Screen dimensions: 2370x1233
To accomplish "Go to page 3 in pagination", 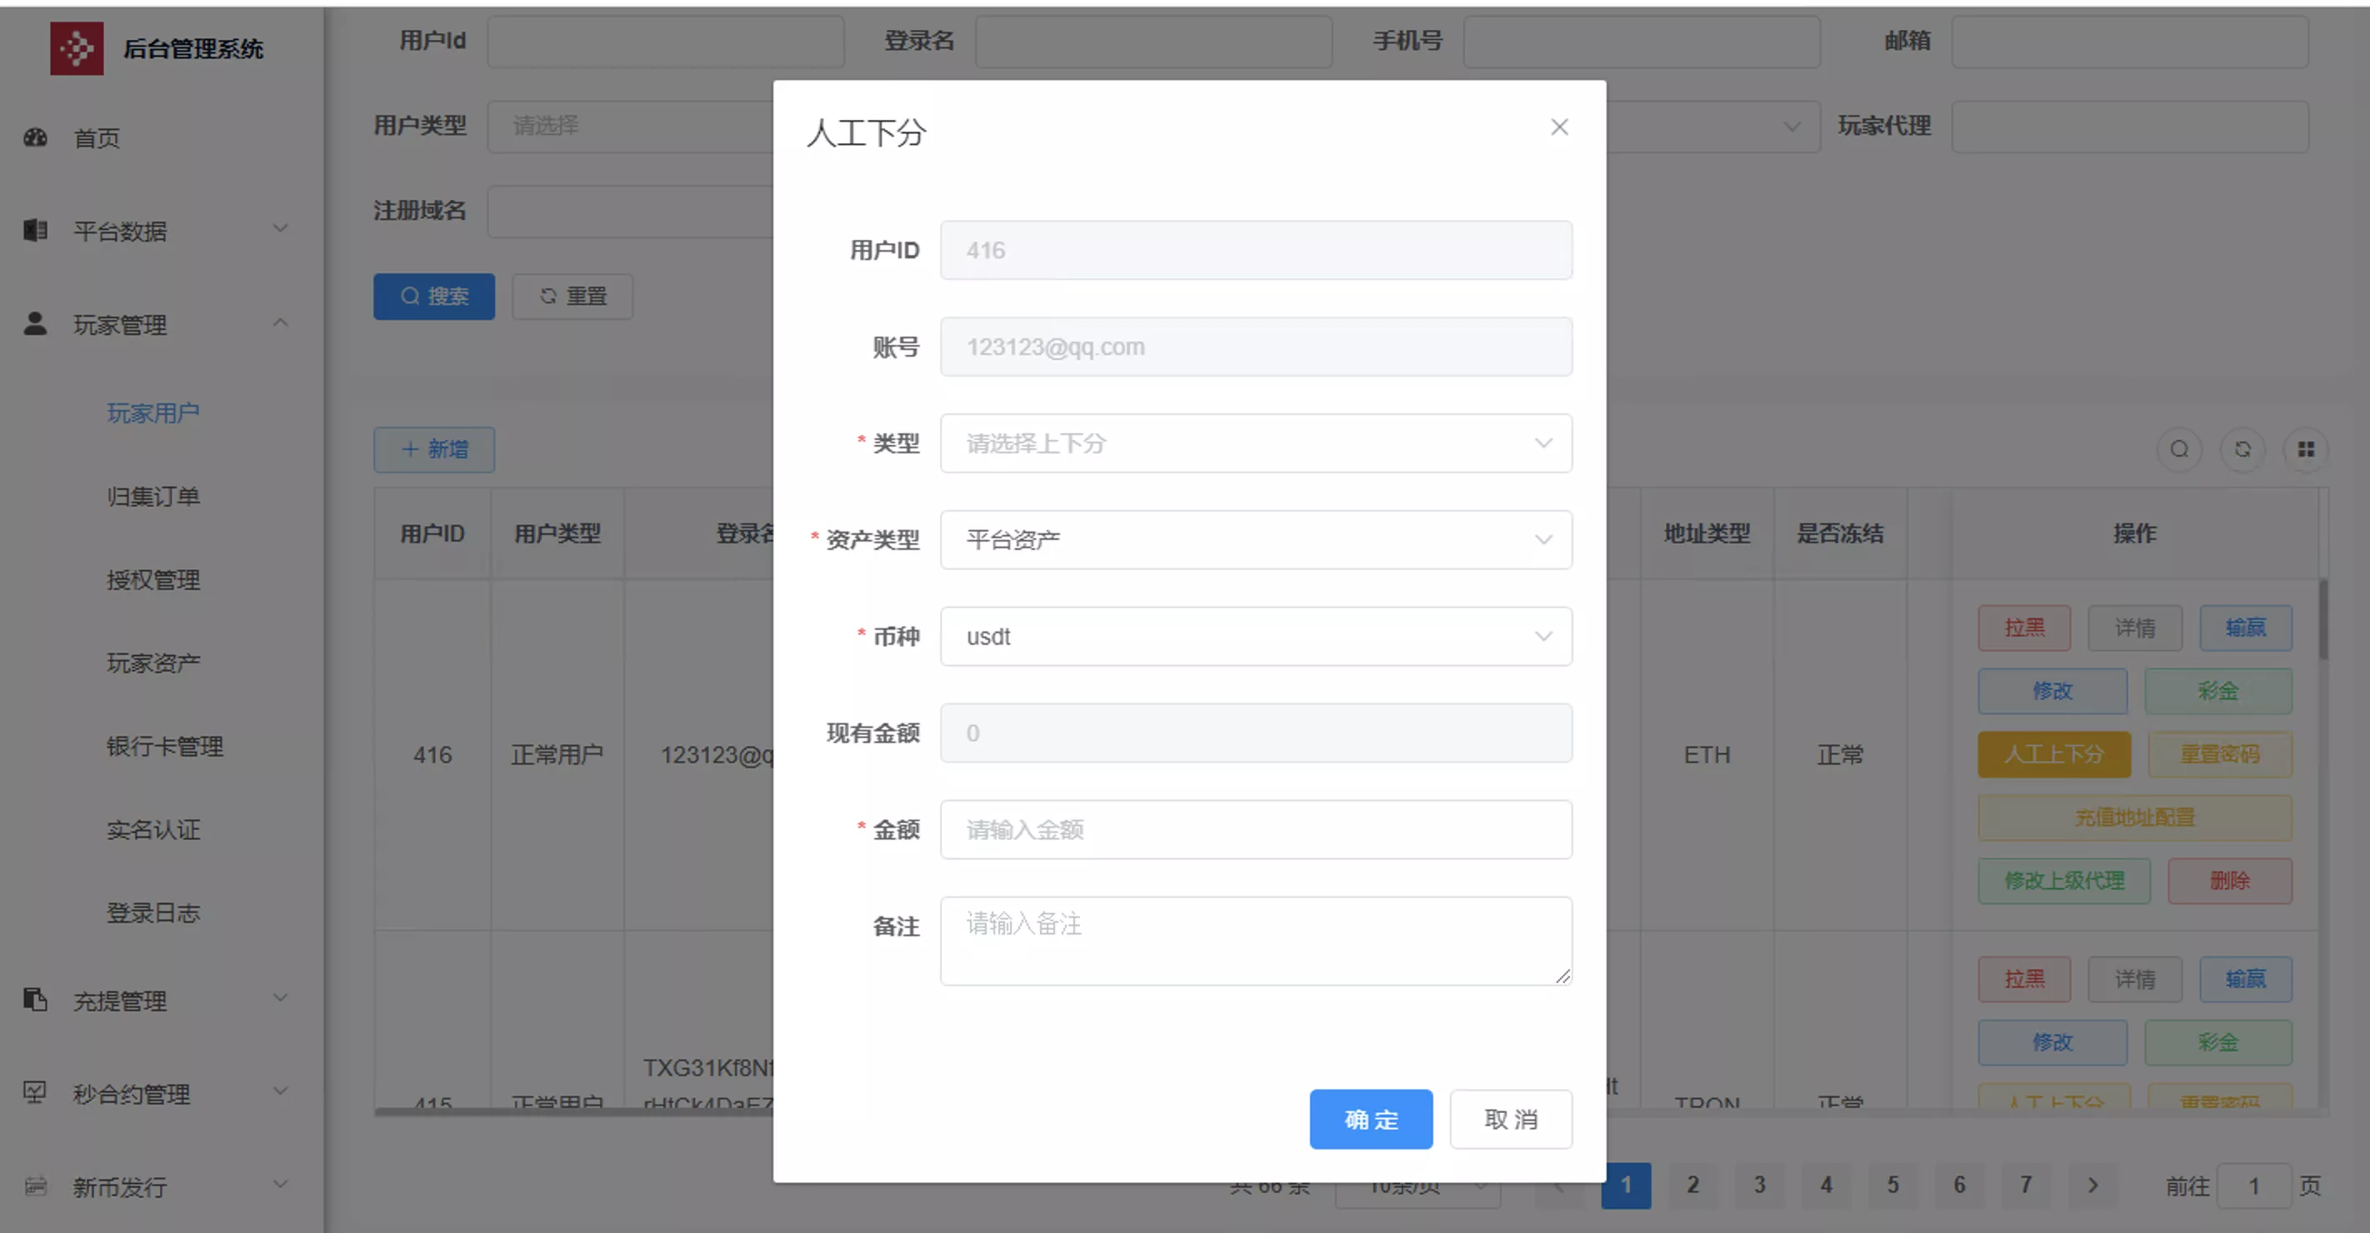I will [1760, 1186].
